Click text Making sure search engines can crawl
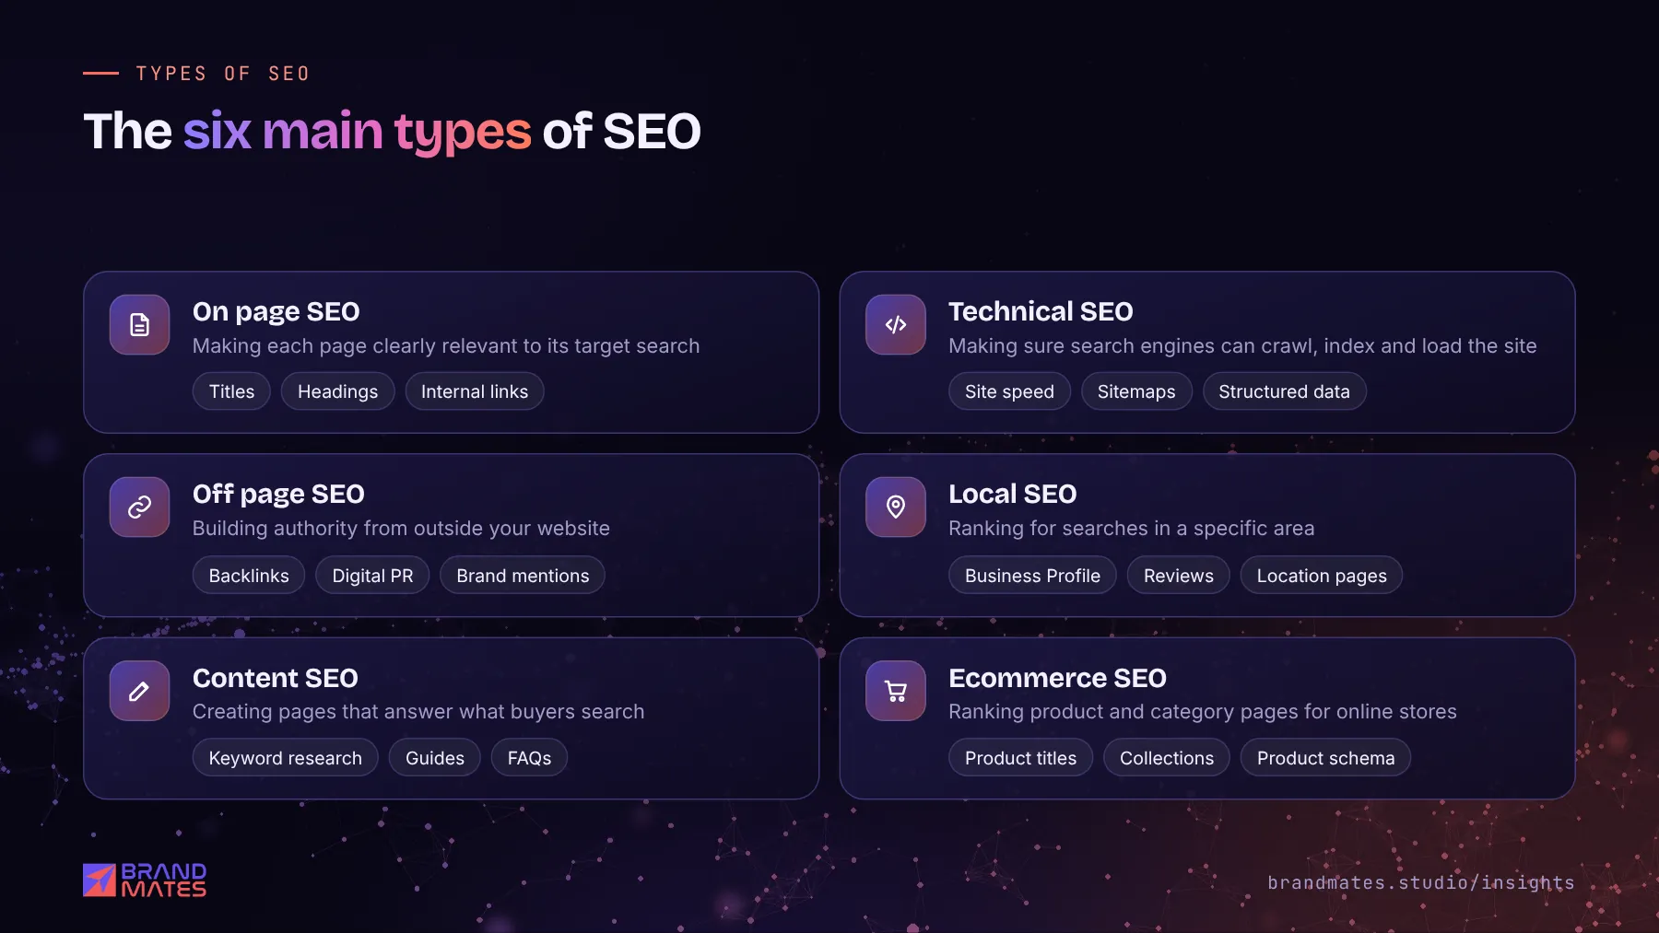Image resolution: width=1659 pixels, height=933 pixels. click(x=1133, y=346)
